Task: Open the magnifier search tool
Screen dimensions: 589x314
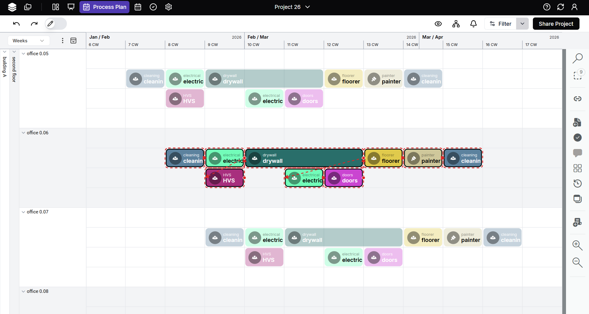Action: [x=577, y=58]
